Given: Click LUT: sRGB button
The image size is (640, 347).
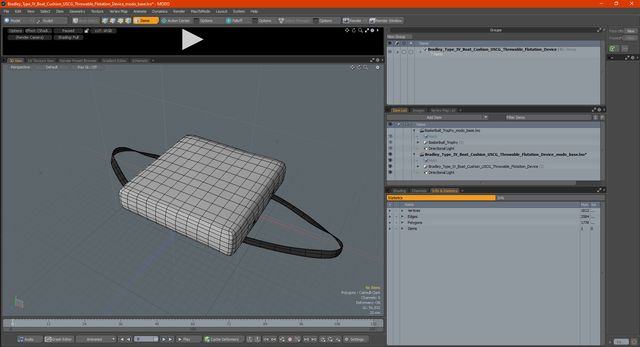Looking at the screenshot, I should tap(103, 31).
